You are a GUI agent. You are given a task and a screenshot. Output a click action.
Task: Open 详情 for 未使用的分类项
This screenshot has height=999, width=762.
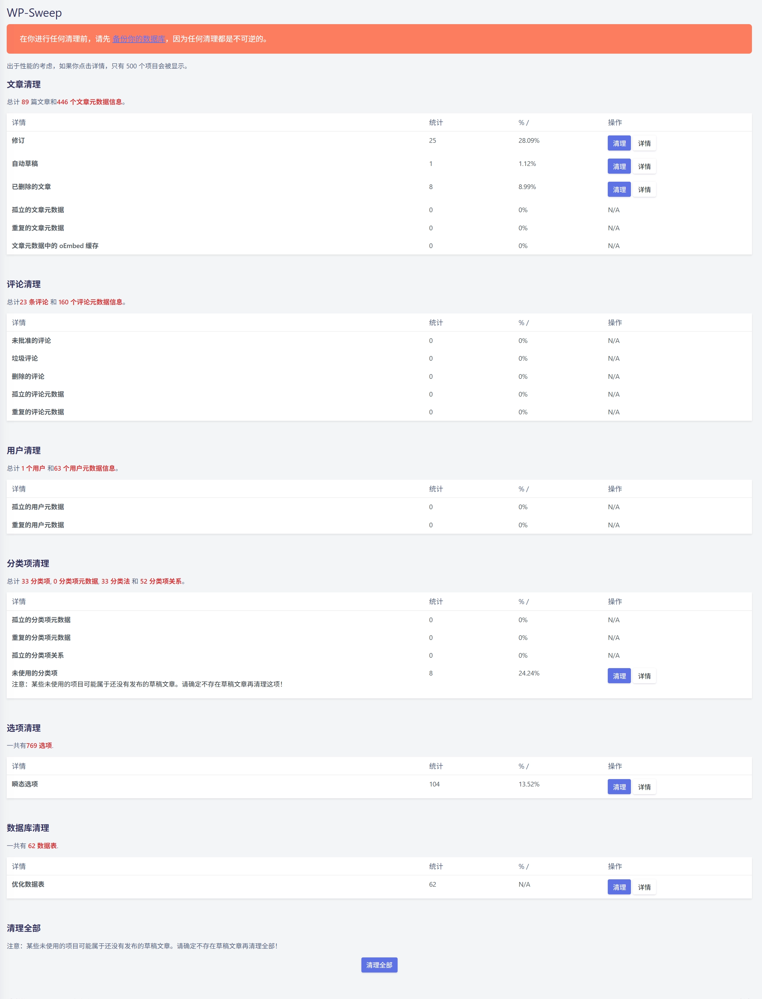click(644, 676)
